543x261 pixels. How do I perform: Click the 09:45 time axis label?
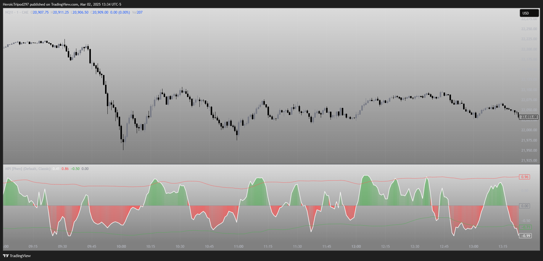(x=92, y=247)
